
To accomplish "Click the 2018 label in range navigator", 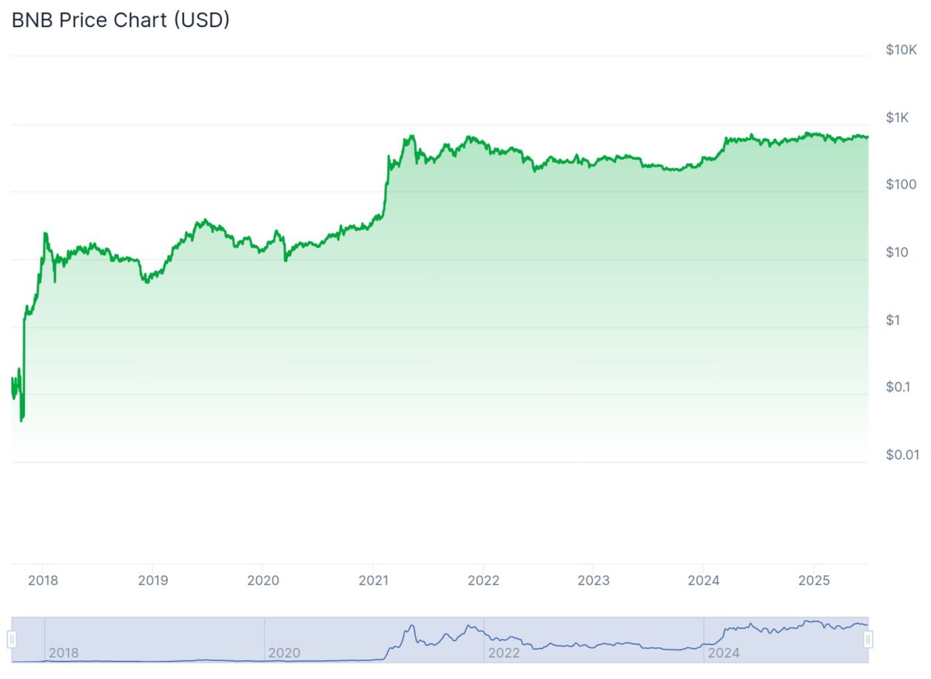I will tap(64, 653).
